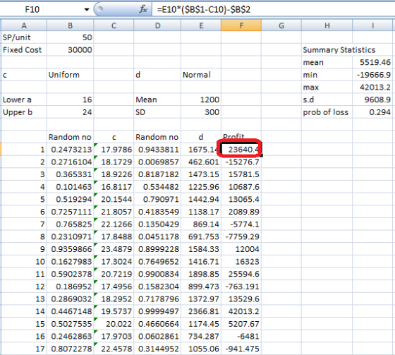The width and height of the screenshot is (395, 355).
Task: Select the cell with value 24
Action: click(70, 112)
